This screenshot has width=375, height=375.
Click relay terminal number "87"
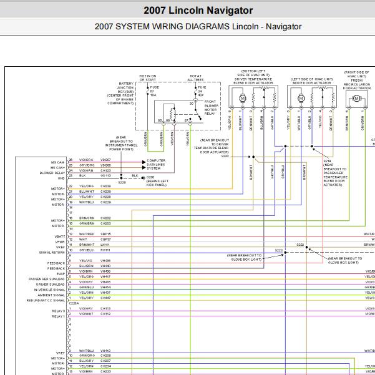point(187,120)
